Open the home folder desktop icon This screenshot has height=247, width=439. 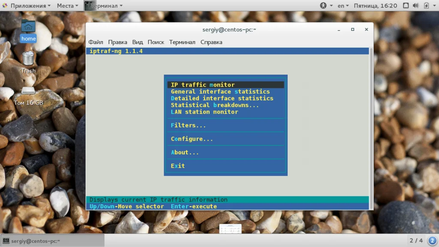tap(28, 30)
